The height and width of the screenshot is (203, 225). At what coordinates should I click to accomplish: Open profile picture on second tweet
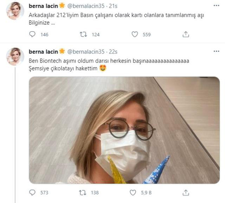(x=15, y=56)
